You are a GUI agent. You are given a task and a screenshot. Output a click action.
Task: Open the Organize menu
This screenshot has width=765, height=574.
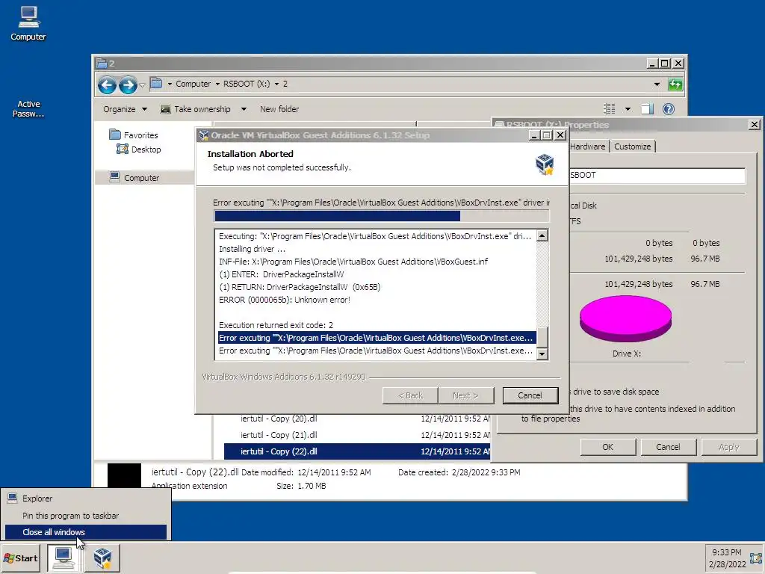click(x=125, y=109)
